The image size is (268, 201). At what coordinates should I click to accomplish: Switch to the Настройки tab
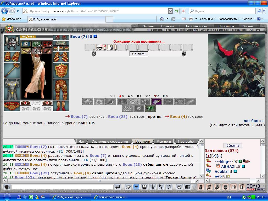[186, 141]
